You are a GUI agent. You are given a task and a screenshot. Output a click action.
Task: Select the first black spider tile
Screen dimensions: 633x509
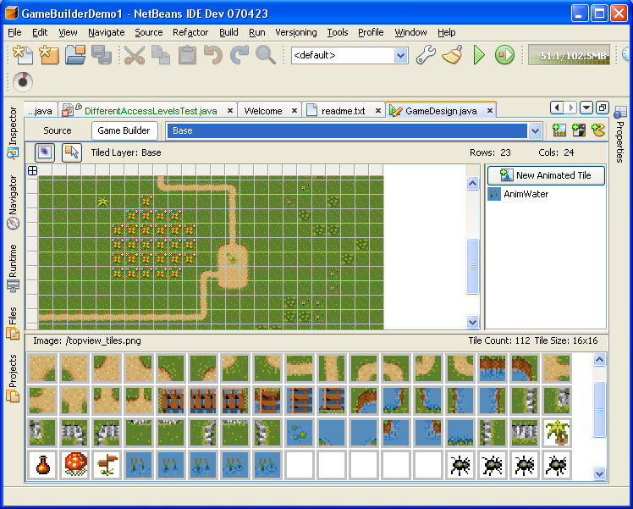pos(460,465)
